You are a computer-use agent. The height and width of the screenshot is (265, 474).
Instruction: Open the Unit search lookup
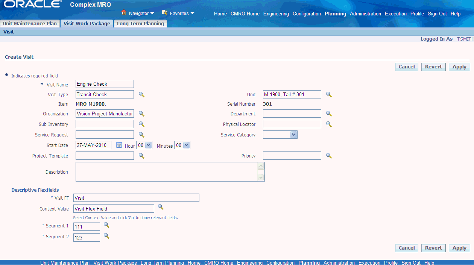tap(329, 94)
